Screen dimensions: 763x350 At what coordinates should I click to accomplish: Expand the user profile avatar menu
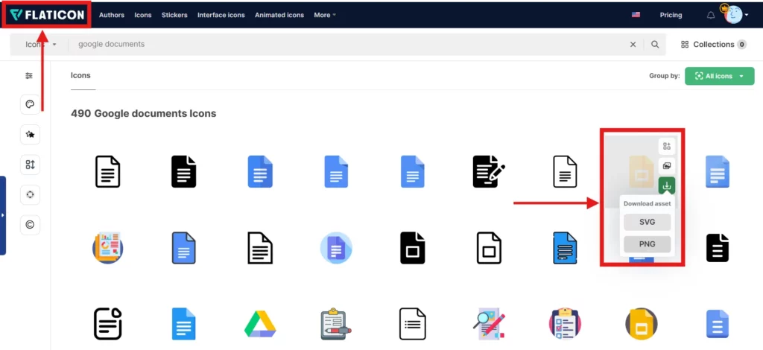point(735,15)
